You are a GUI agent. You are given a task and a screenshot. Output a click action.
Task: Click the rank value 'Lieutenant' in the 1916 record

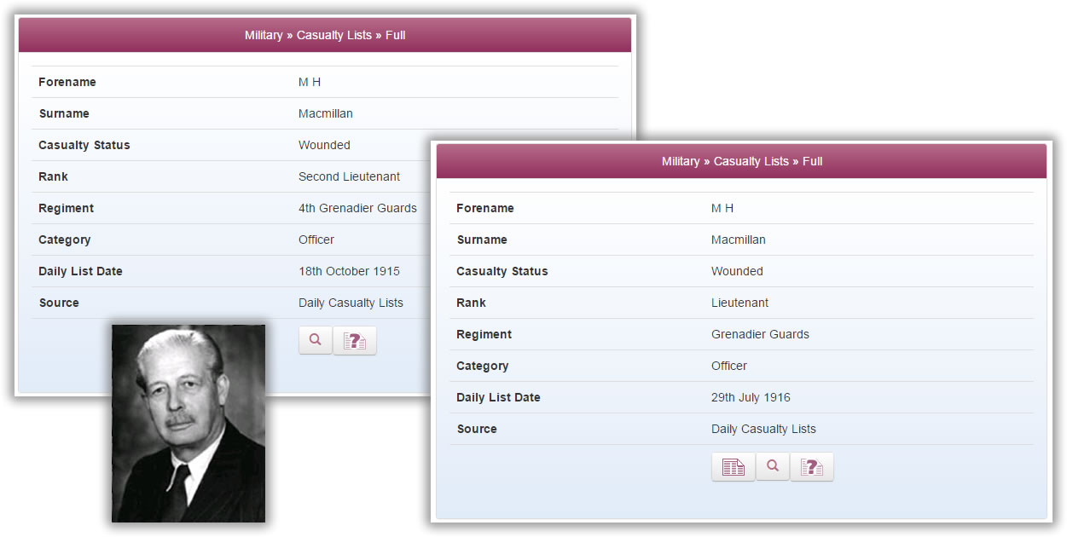coord(739,303)
